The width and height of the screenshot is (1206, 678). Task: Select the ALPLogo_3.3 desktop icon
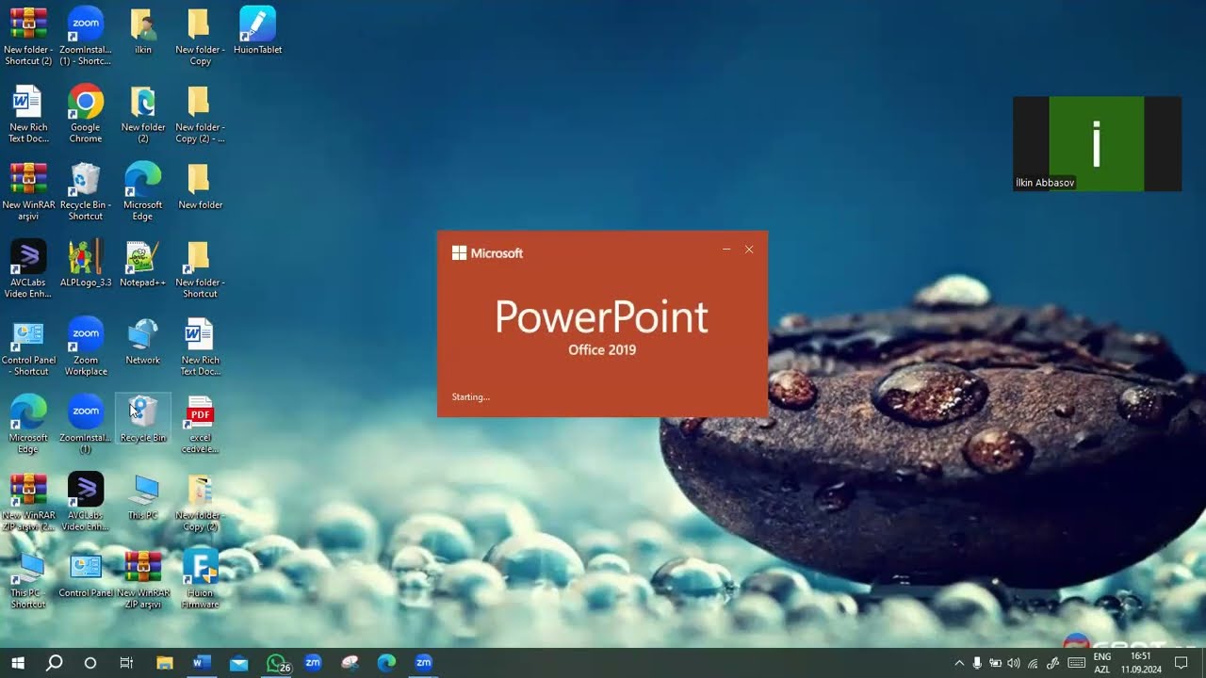(x=85, y=265)
